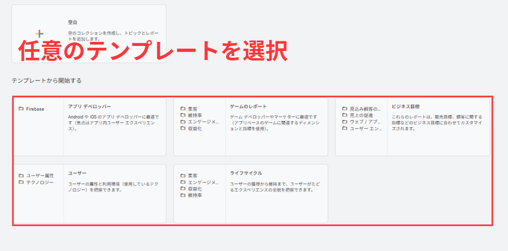Click the ユーザー エン item in ビジネス目標 card
This screenshot has height=251, width=508.
(365, 129)
